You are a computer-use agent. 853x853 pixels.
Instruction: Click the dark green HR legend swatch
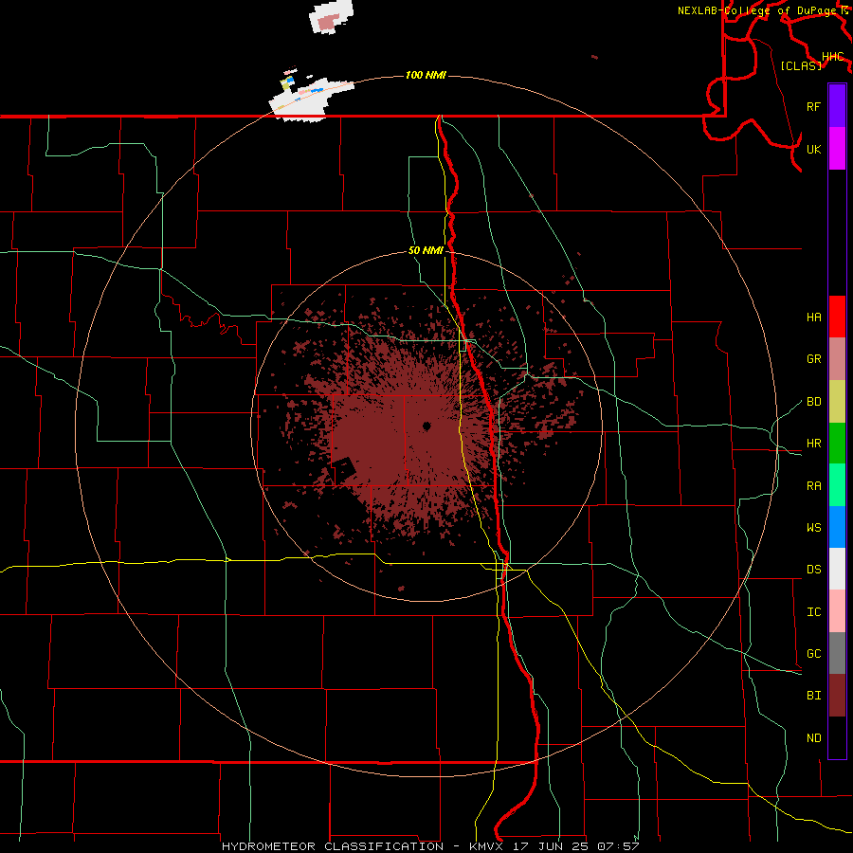click(x=837, y=444)
